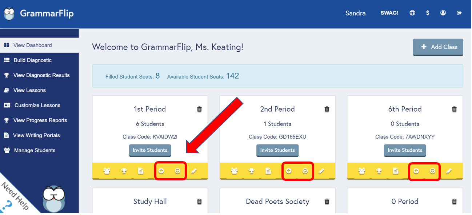The height and width of the screenshot is (215, 472).
Task: Invite Students to 2nd Period
Action: pyautogui.click(x=277, y=150)
